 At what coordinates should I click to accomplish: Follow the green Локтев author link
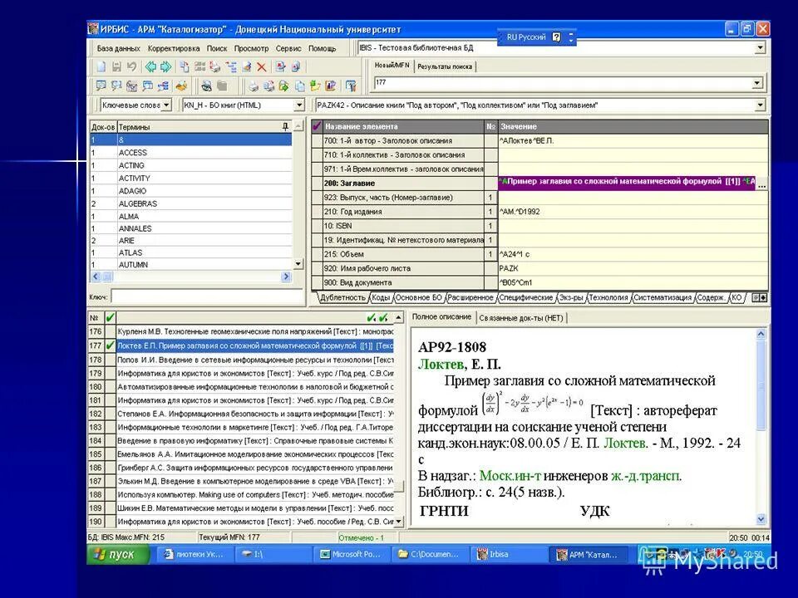pos(441,364)
